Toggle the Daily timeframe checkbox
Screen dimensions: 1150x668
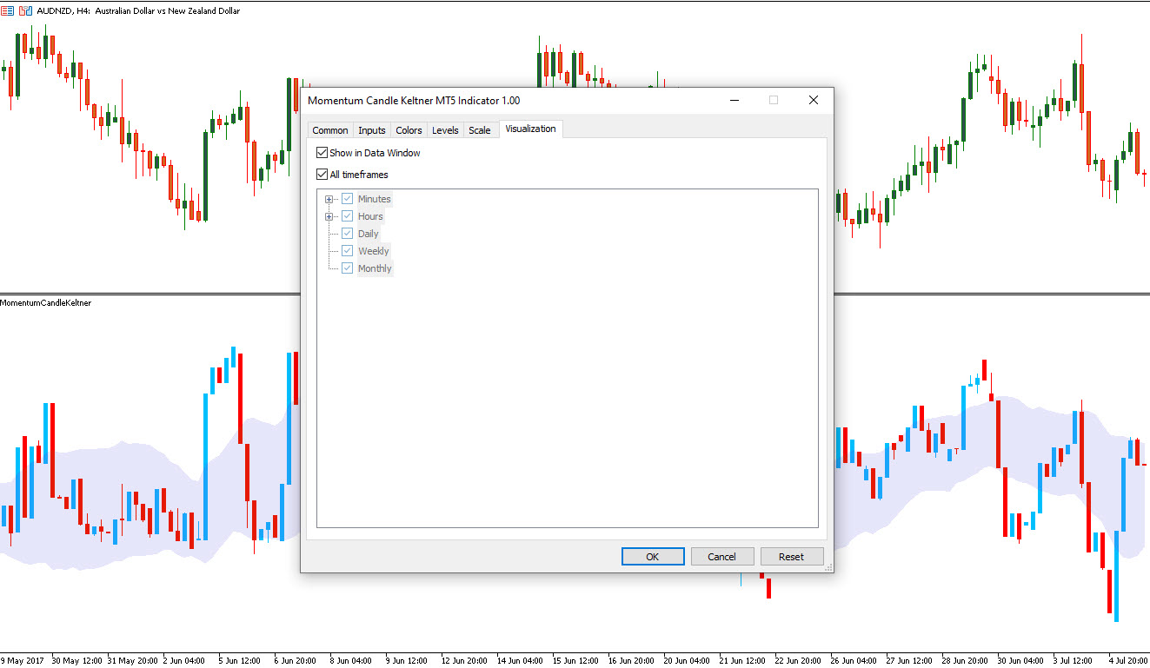coord(348,234)
